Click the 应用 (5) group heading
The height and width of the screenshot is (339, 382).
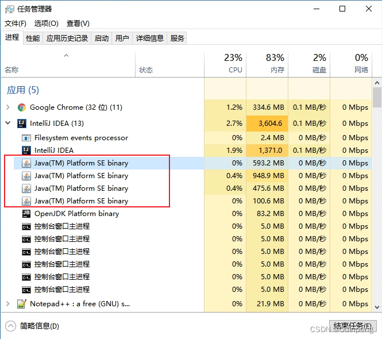[23, 90]
